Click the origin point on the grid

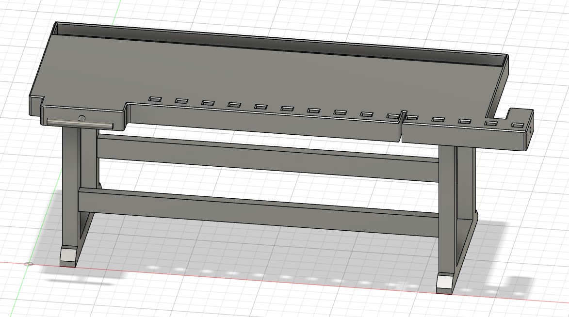click(29, 264)
